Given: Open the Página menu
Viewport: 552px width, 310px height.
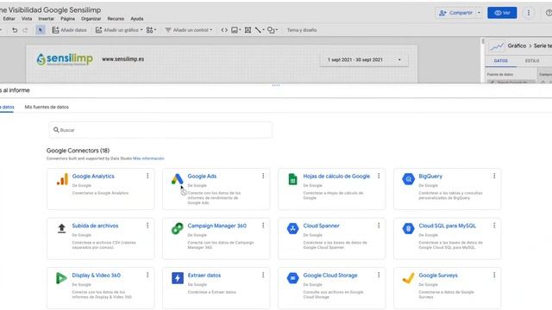Looking at the screenshot, I should 67,19.
